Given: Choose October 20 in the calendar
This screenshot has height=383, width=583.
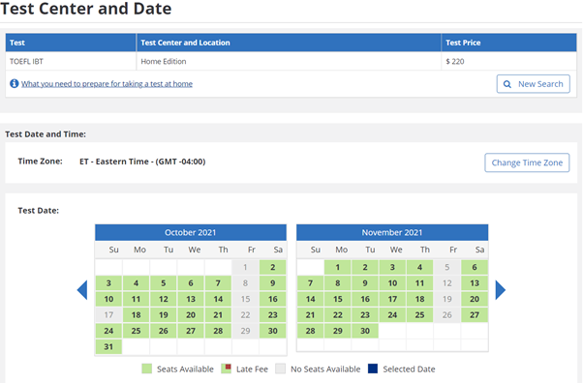Looking at the screenshot, I should [191, 315].
